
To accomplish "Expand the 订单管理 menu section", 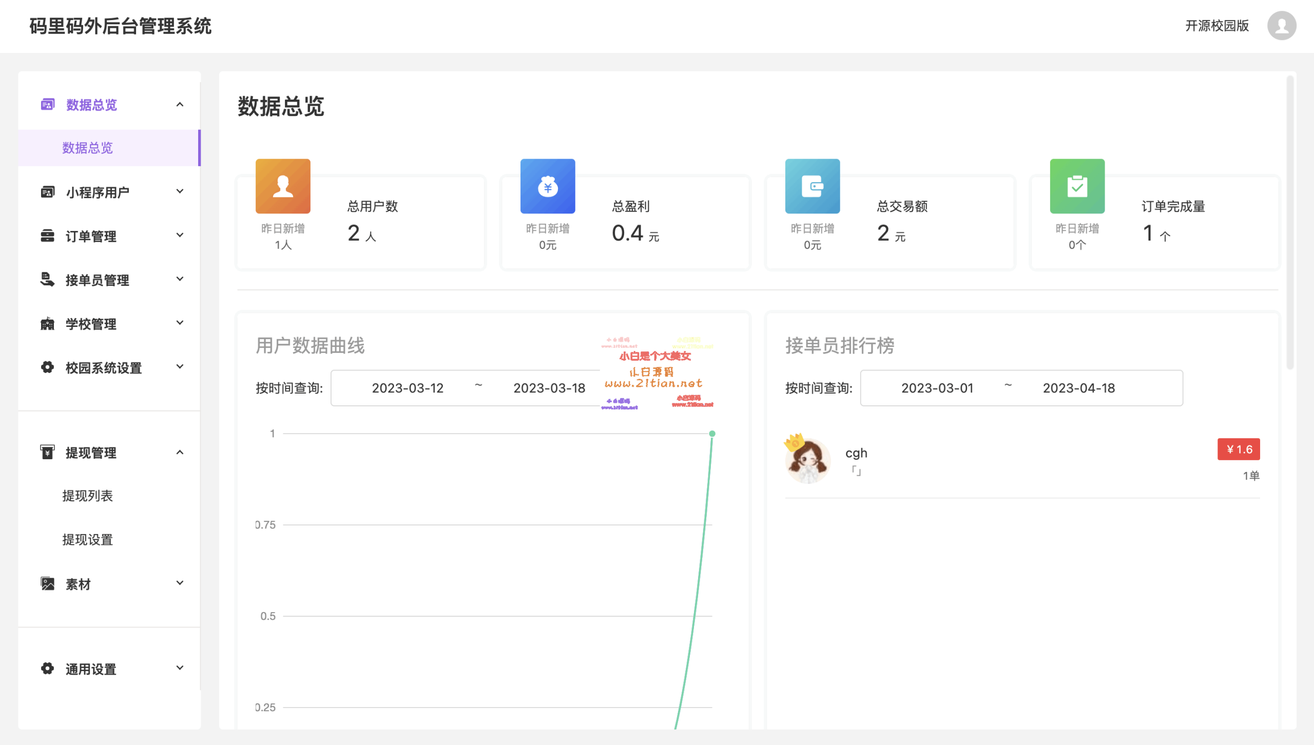I will [180, 235].
